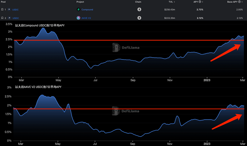Click the Sep label on AAVE V2 chart axis
247x146 pixels.
click(x=133, y=144)
